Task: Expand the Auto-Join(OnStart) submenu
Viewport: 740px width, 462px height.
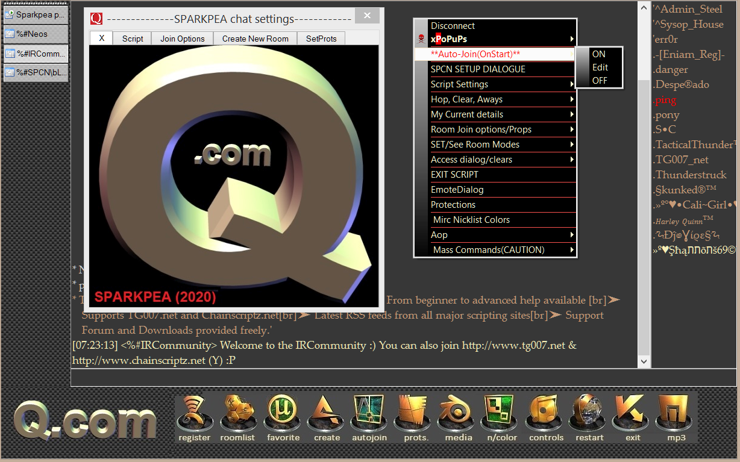Action: tap(495, 54)
